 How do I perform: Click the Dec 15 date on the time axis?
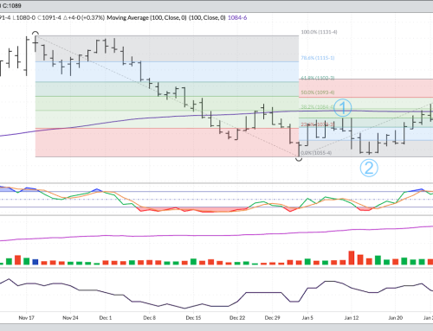193,318
